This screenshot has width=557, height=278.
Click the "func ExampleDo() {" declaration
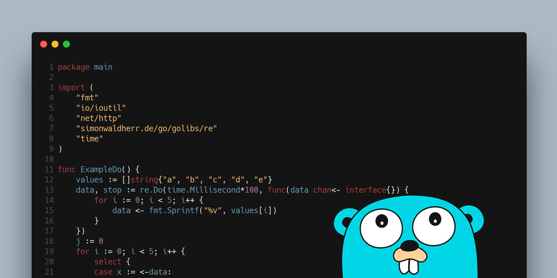pos(99,169)
